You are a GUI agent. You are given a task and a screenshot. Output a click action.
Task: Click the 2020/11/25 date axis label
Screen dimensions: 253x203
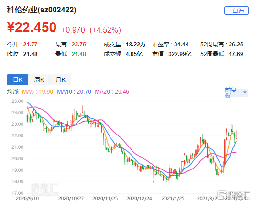tap(105, 198)
